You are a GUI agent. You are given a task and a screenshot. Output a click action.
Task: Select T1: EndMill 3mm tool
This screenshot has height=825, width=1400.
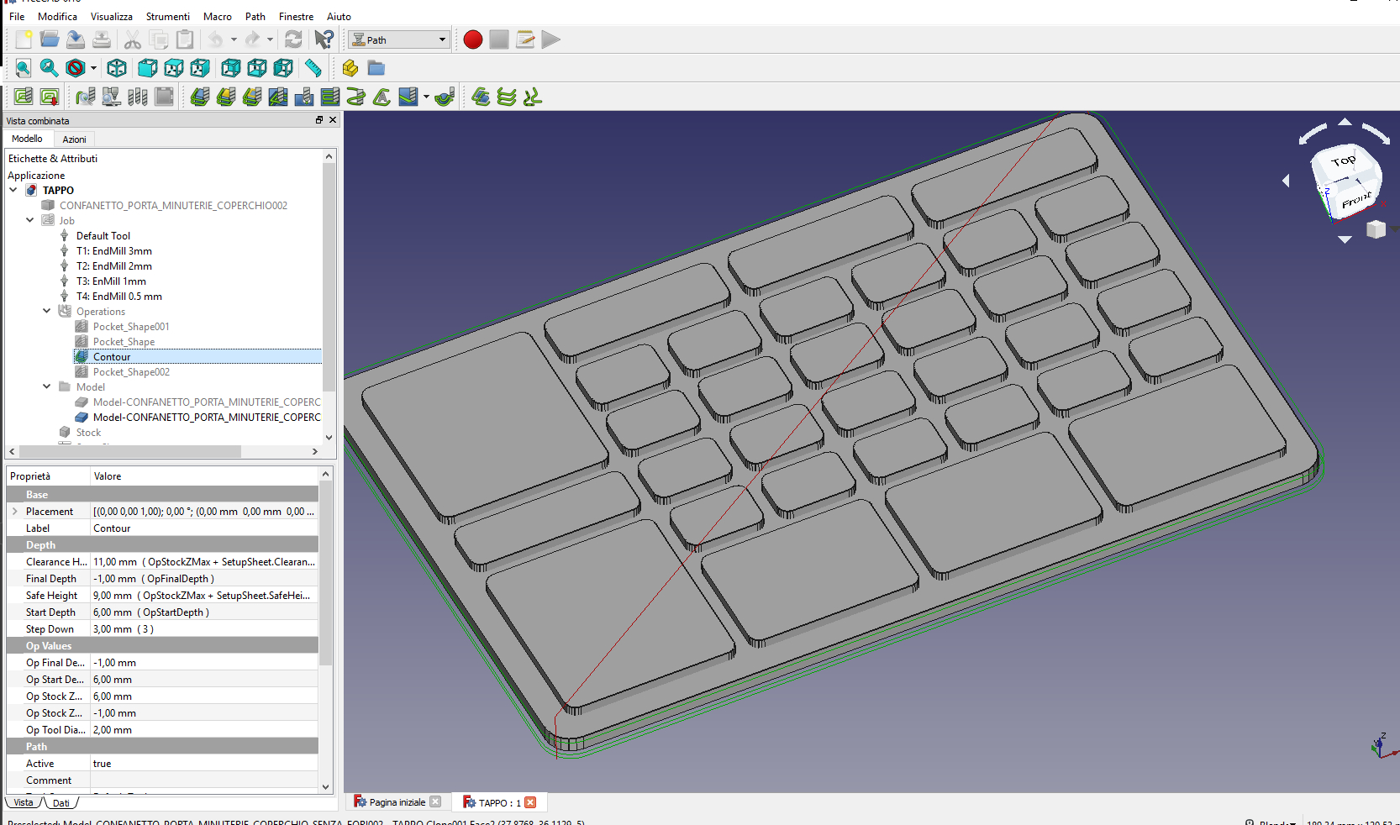tap(114, 251)
